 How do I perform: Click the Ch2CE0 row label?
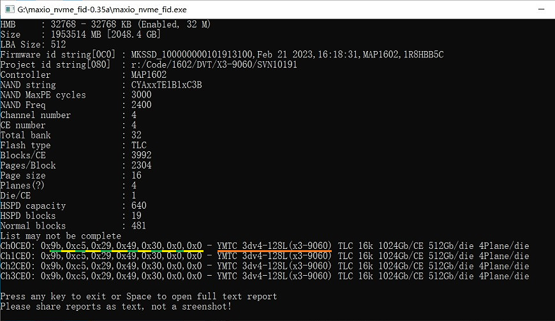(18, 266)
